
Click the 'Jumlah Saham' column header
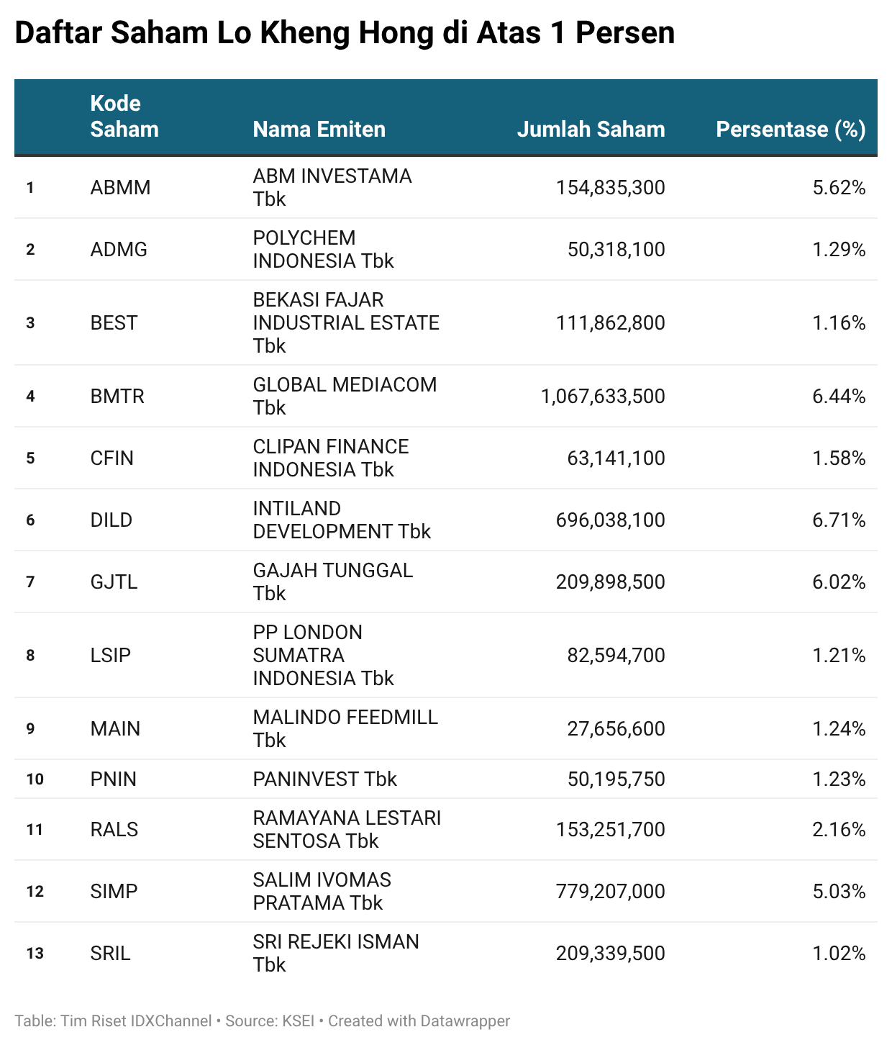(x=591, y=130)
